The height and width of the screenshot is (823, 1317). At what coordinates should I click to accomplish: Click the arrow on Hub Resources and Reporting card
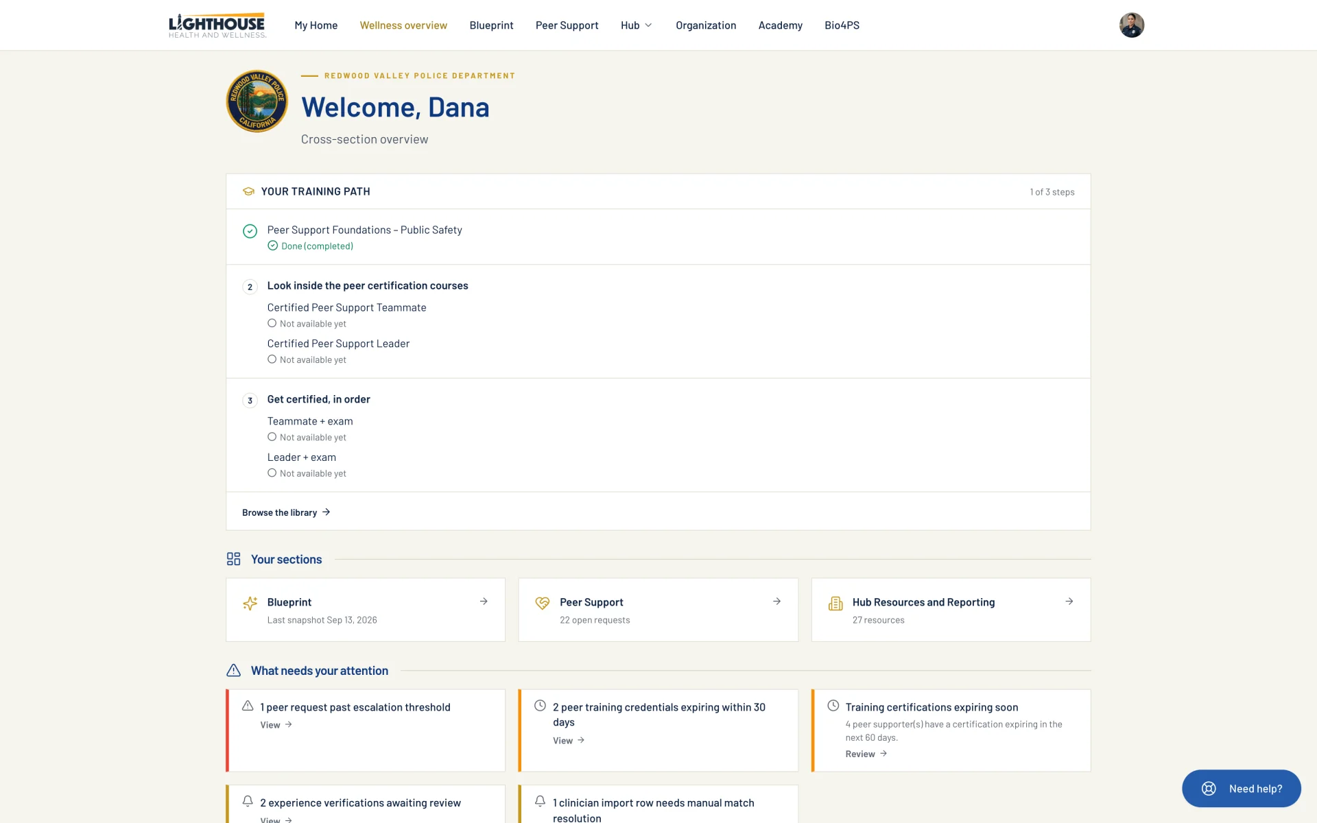tap(1069, 601)
